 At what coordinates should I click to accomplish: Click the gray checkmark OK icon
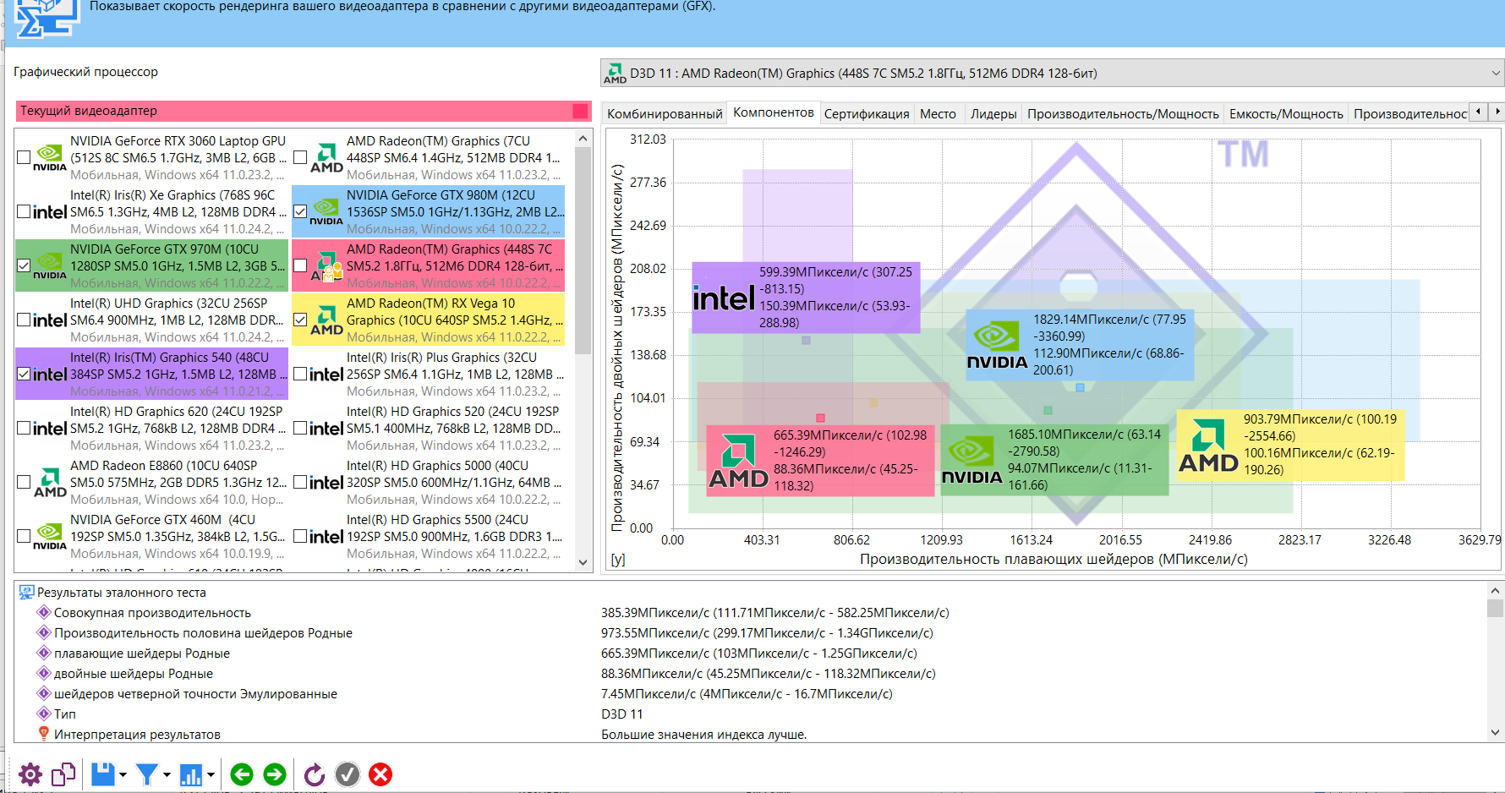[348, 774]
